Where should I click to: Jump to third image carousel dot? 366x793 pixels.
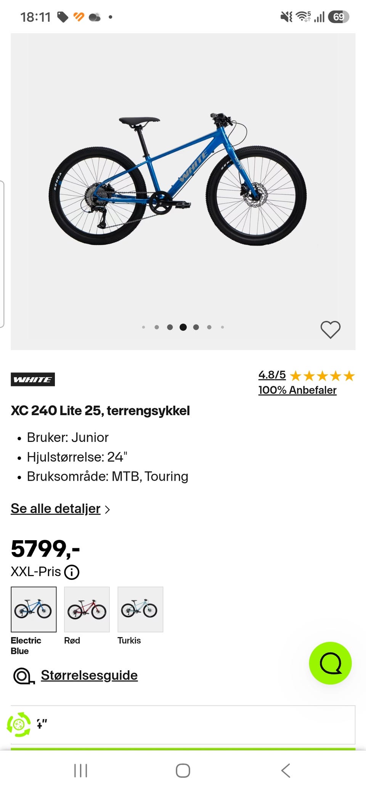170,327
